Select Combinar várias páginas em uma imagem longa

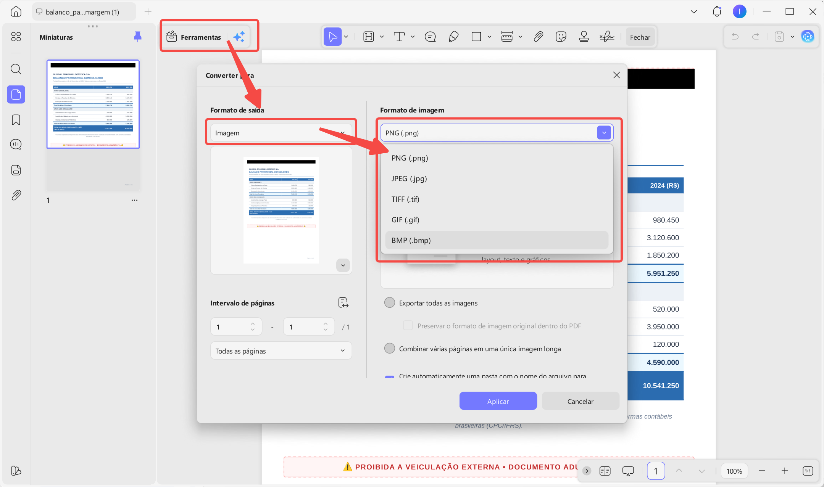390,349
